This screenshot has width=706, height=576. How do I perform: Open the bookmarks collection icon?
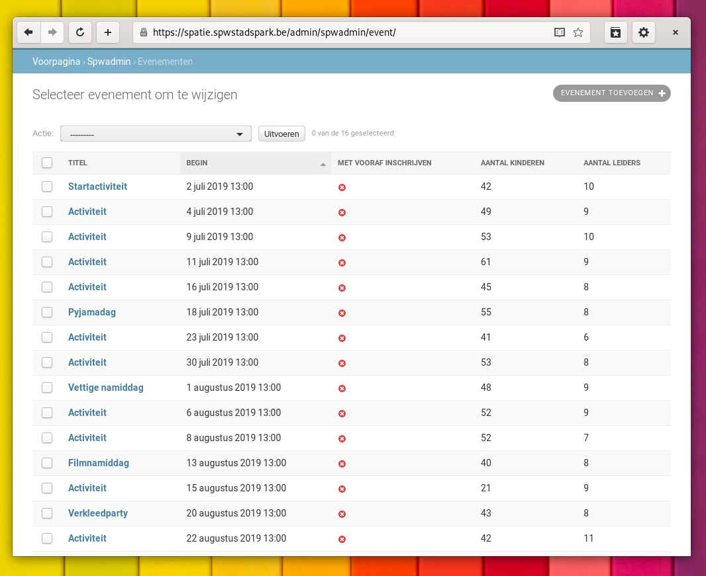pos(615,32)
